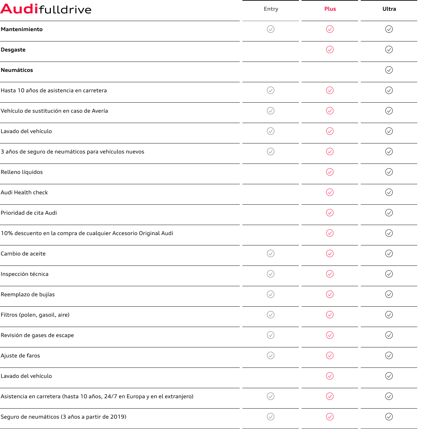Click Ultra checkmark in Seguro de neumáticos 2019 row

389,417
